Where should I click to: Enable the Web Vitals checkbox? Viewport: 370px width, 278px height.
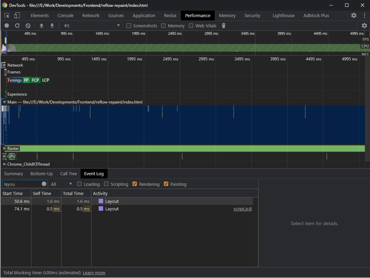click(x=191, y=25)
